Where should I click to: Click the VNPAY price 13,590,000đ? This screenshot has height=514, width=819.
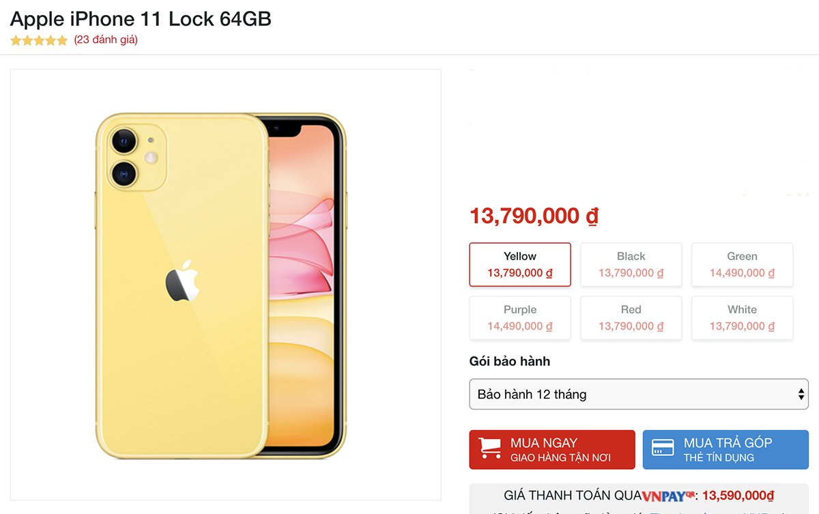[x=738, y=496]
